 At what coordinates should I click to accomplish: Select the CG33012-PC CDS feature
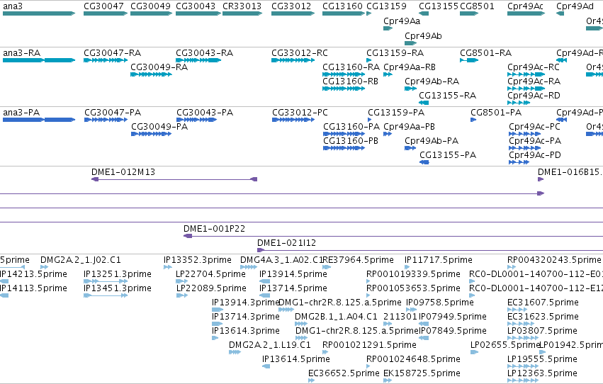[x=293, y=120]
